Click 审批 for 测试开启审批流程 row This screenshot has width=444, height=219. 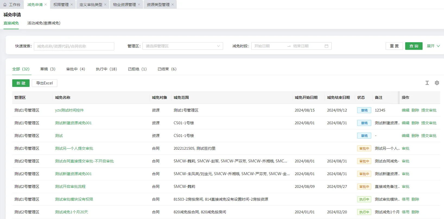(x=405, y=187)
